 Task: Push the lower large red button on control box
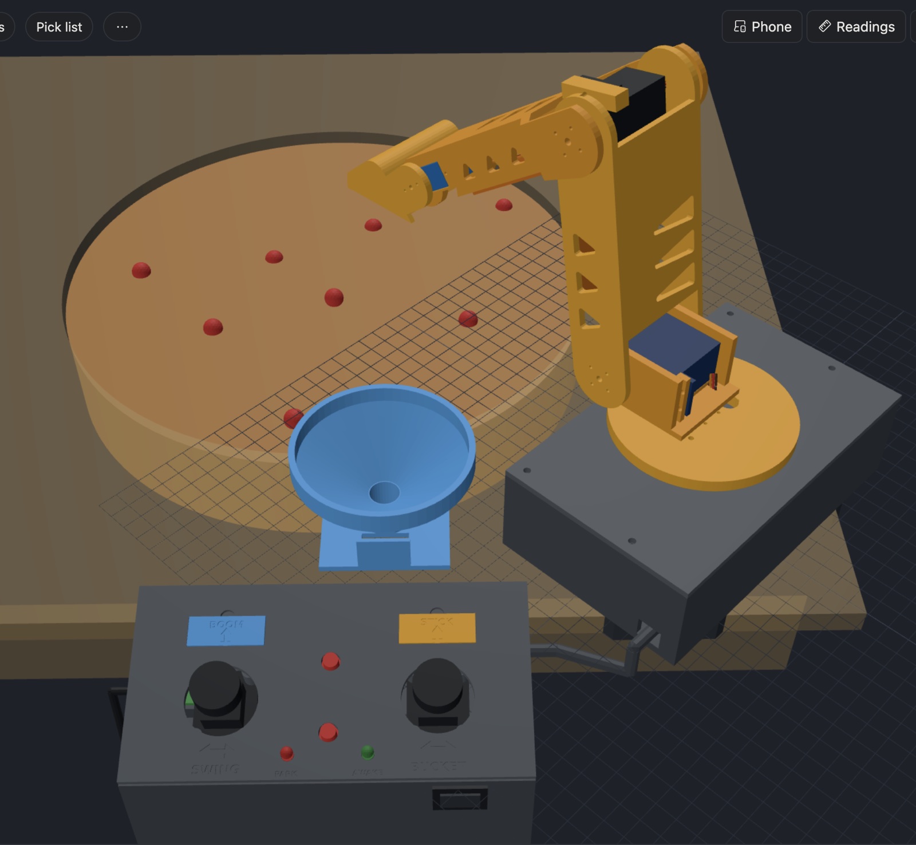point(328,732)
